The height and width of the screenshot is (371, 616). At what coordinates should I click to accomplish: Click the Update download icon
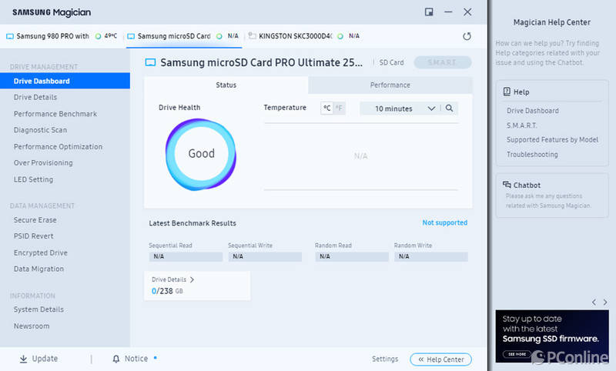(x=24, y=359)
